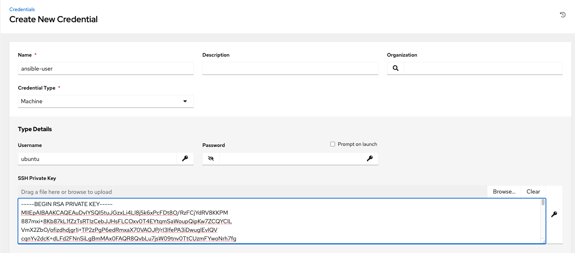Click Browse... to upload a key file
Screen dimensions: 575x253
pos(504,192)
